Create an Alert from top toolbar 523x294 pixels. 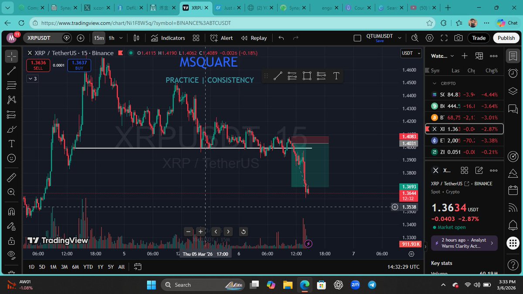pyautogui.click(x=221, y=38)
